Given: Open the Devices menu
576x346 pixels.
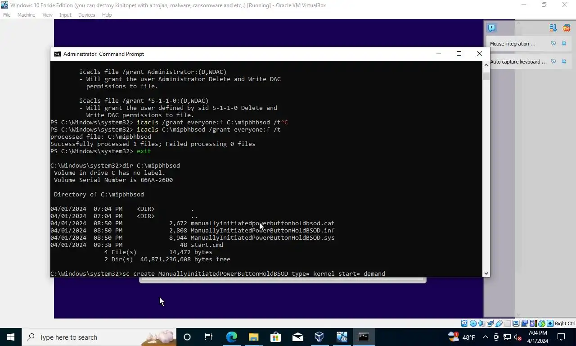Looking at the screenshot, I should click(86, 15).
